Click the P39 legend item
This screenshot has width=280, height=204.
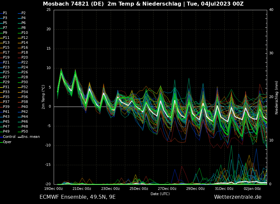point(6,107)
